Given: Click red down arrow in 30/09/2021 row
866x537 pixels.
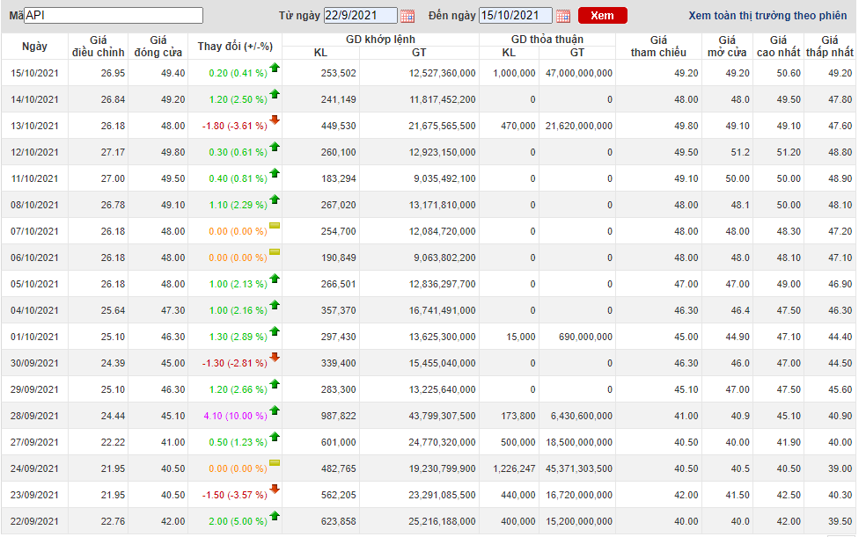Looking at the screenshot, I should pyautogui.click(x=275, y=357).
